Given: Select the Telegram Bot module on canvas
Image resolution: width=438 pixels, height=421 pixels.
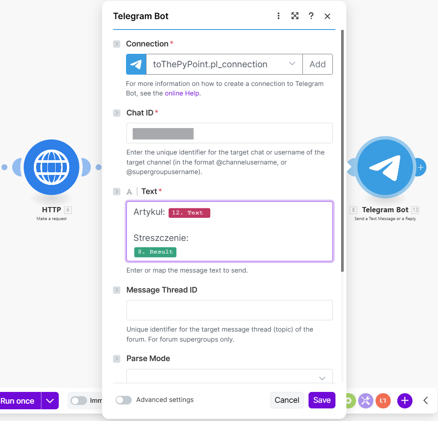Looking at the screenshot, I should [385, 167].
